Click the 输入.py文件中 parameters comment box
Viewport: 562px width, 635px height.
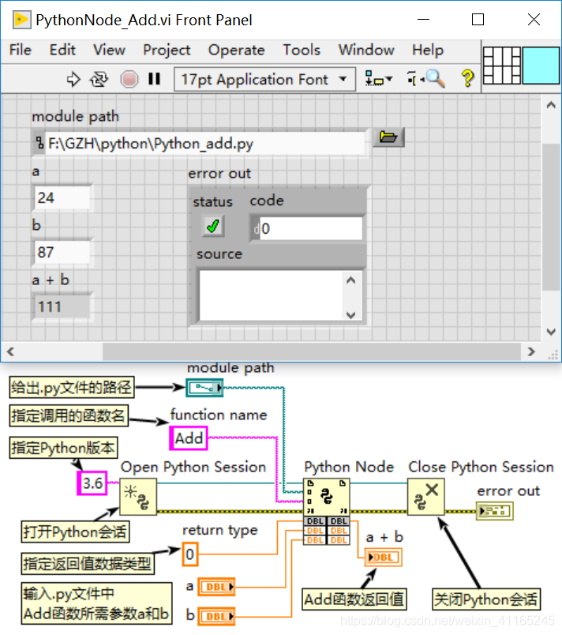pyautogui.click(x=97, y=603)
